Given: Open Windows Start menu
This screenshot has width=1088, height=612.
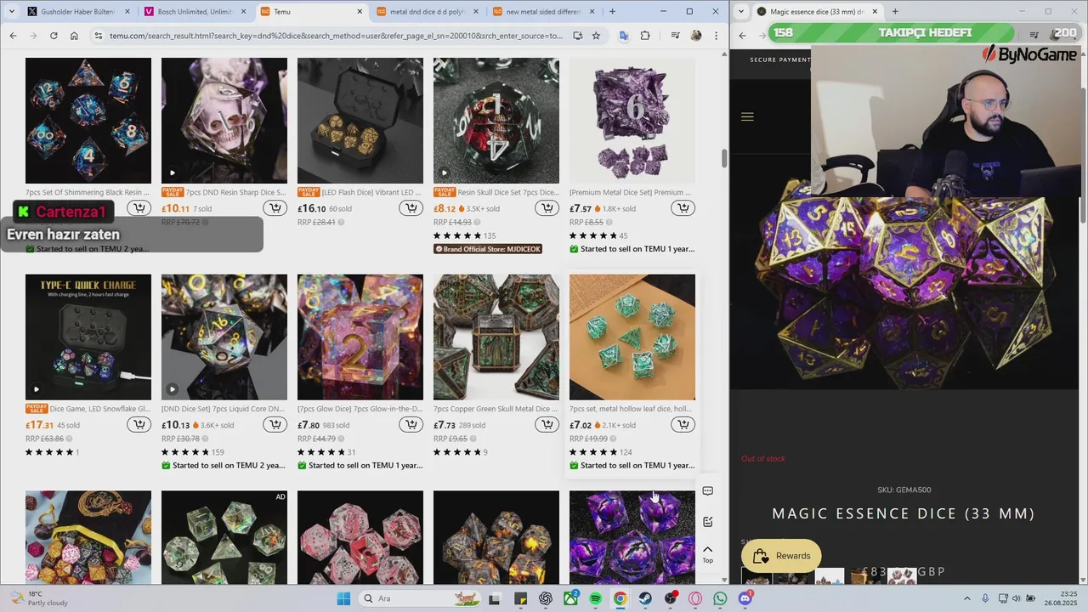Looking at the screenshot, I should coord(343,598).
